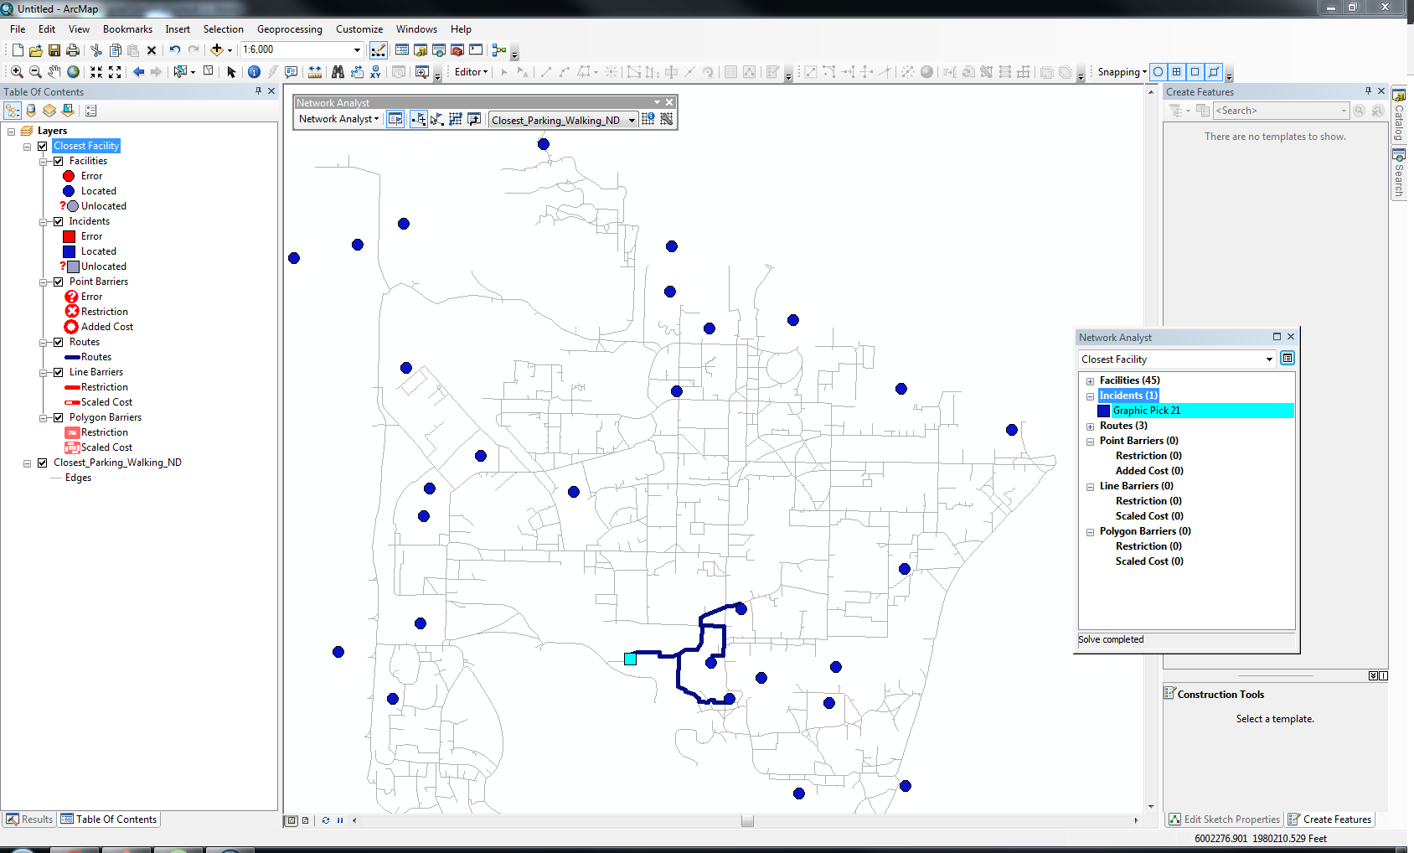This screenshot has height=853, width=1414.
Task: Select the Zoom In tool
Action: pos(17,72)
